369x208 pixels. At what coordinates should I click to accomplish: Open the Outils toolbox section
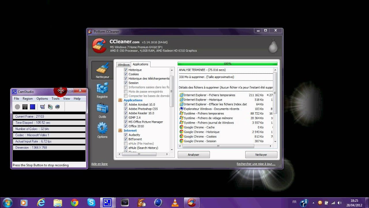tap(102, 111)
